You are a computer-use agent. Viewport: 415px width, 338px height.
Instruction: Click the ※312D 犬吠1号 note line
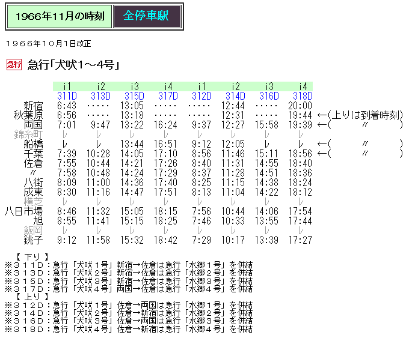(129, 305)
